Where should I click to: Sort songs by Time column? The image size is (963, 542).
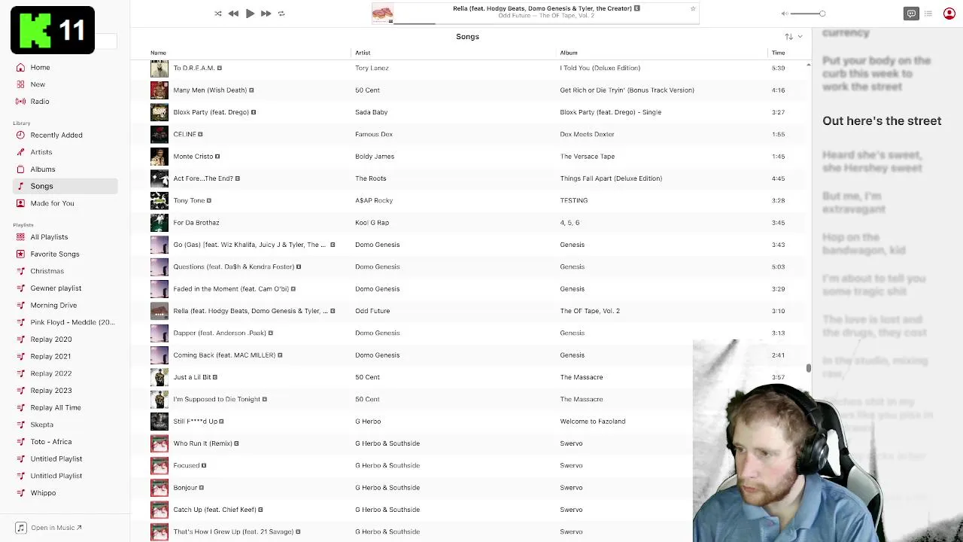tap(778, 53)
